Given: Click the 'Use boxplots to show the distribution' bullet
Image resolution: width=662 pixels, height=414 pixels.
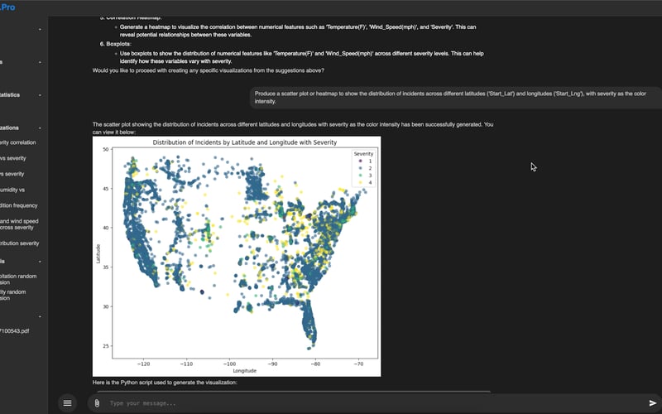Looking at the screenshot, I should coord(301,57).
